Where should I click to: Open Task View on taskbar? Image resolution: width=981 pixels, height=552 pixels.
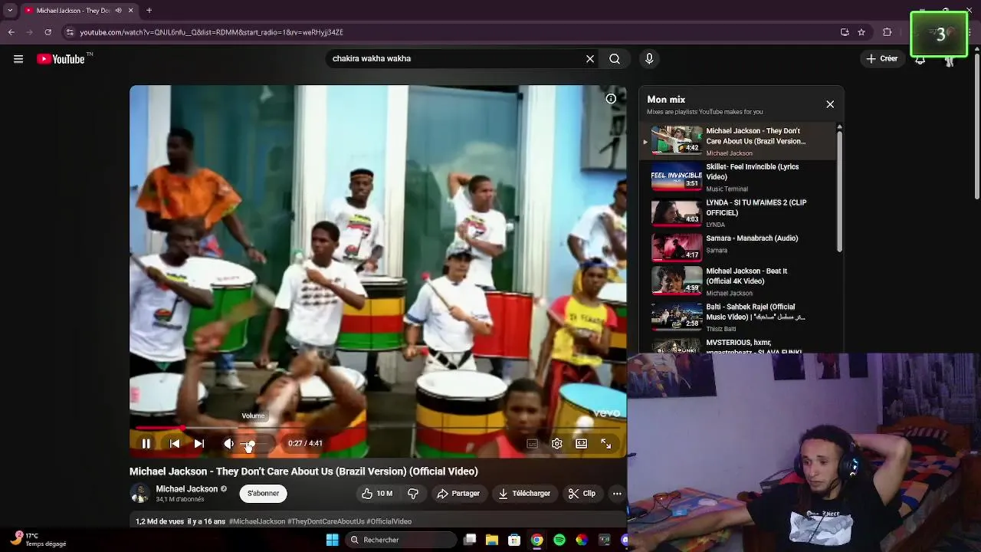point(470,540)
